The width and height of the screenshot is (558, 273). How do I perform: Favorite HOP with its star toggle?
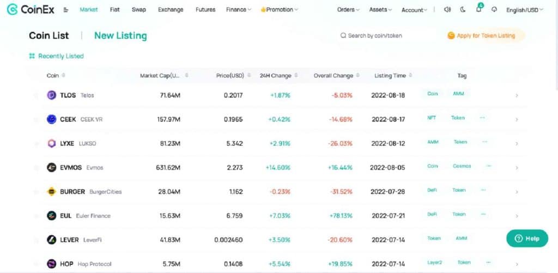coord(36,264)
